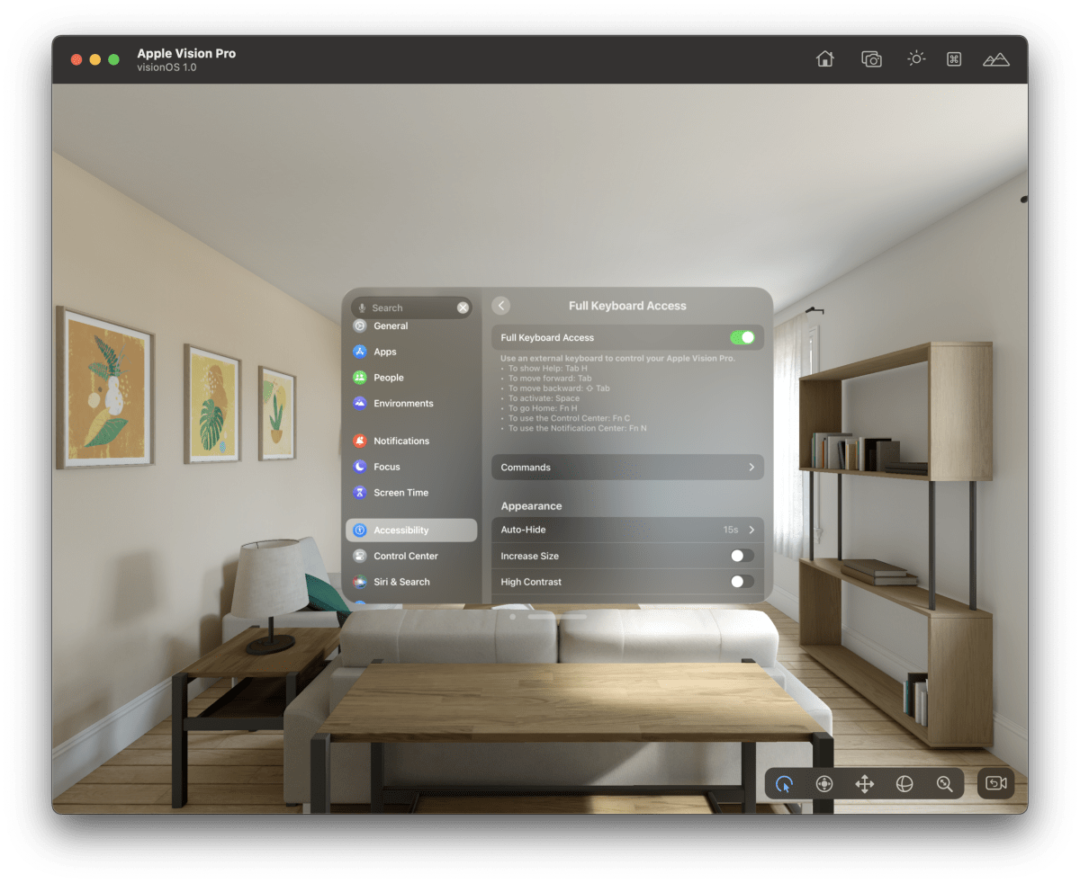Screen dimensions: 1080x883
Task: Open Environments settings
Action: pos(411,404)
